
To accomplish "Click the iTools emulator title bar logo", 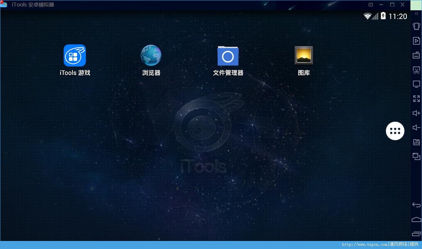I will 4,4.
